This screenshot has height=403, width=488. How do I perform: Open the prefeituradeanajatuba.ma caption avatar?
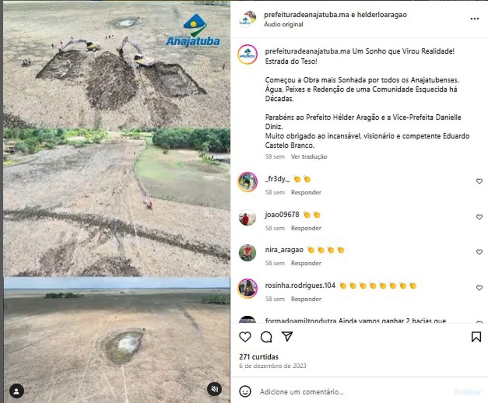(247, 54)
